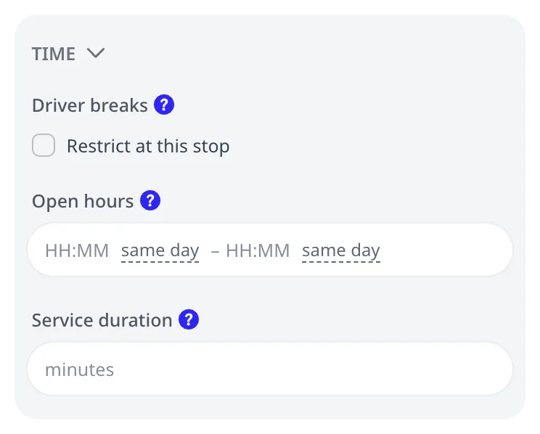This screenshot has height=434, width=540.
Task: Click the Service duration minutes field
Action: [x=270, y=369]
